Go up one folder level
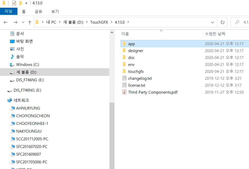The height and width of the screenshot is (169, 249). 30,22
